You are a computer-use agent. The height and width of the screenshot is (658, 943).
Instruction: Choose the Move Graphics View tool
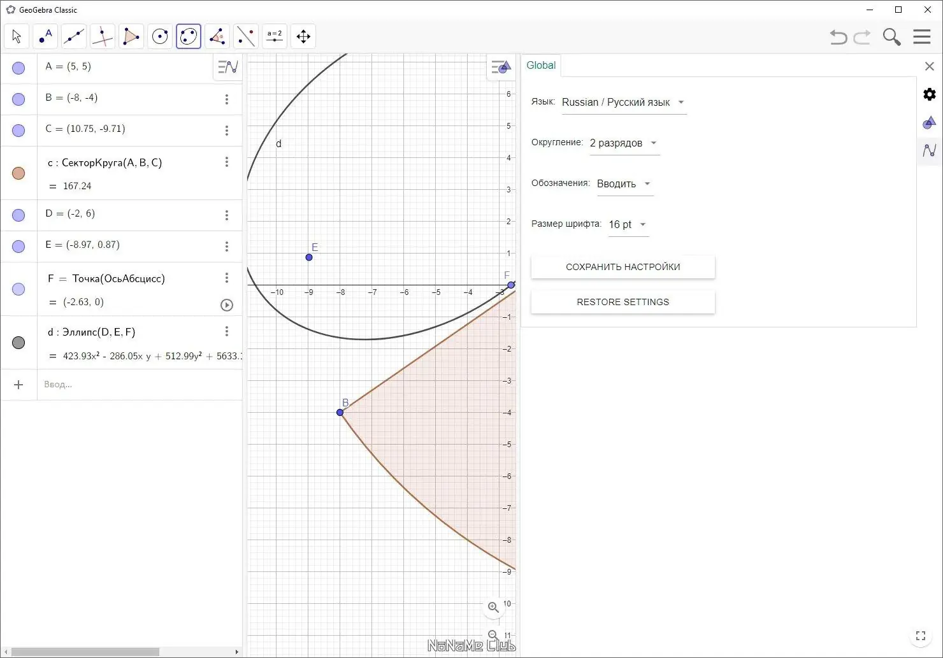tap(303, 36)
